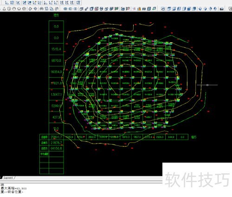The image size is (232, 197).
Task: Select the Revolved Surface tool
Action: pos(41,9)
